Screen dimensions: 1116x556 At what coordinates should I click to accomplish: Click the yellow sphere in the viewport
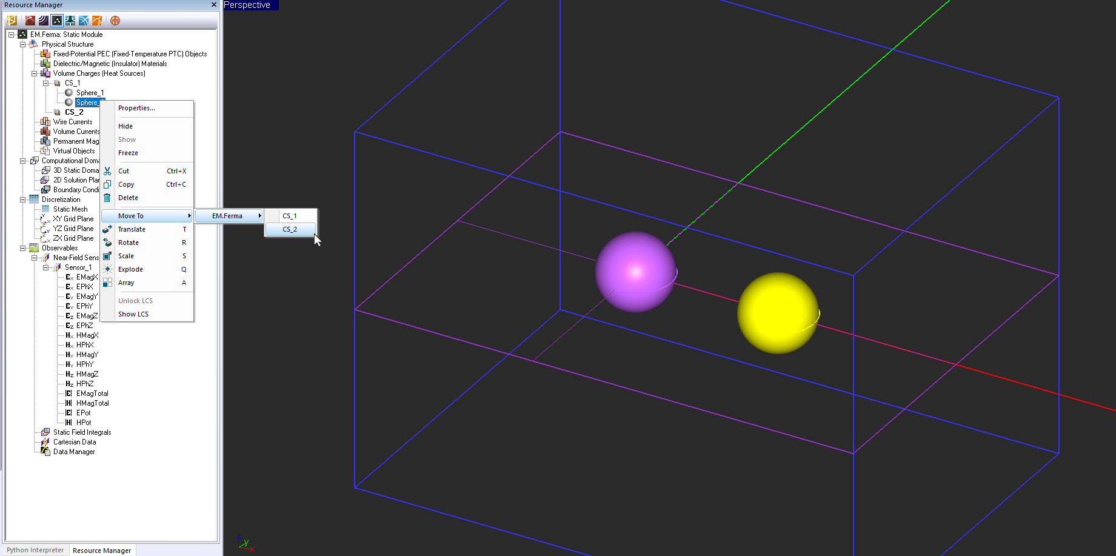778,313
